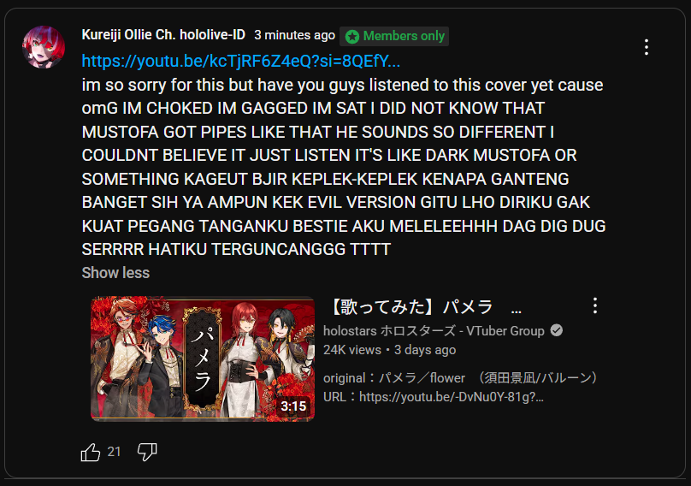Screen dimensions: 691x486
Task: Open the video attachment three-dot menu
Action: tap(595, 305)
